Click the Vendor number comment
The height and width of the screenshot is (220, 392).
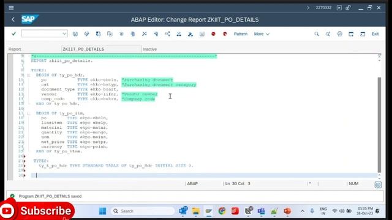point(140,94)
